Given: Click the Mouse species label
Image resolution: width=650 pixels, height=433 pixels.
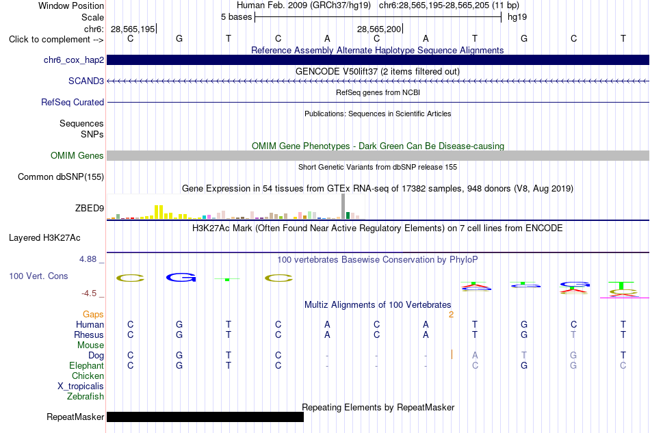Looking at the screenshot, I should pyautogui.click(x=90, y=345).
